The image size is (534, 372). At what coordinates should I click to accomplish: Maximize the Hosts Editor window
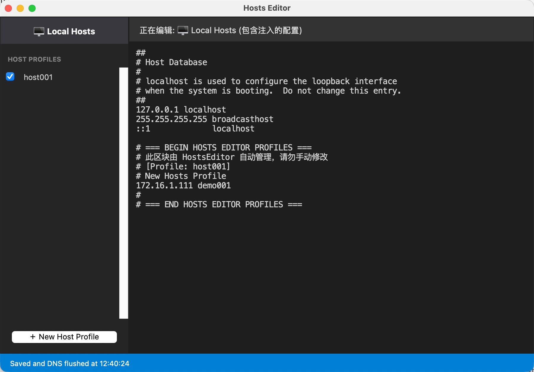(32, 8)
